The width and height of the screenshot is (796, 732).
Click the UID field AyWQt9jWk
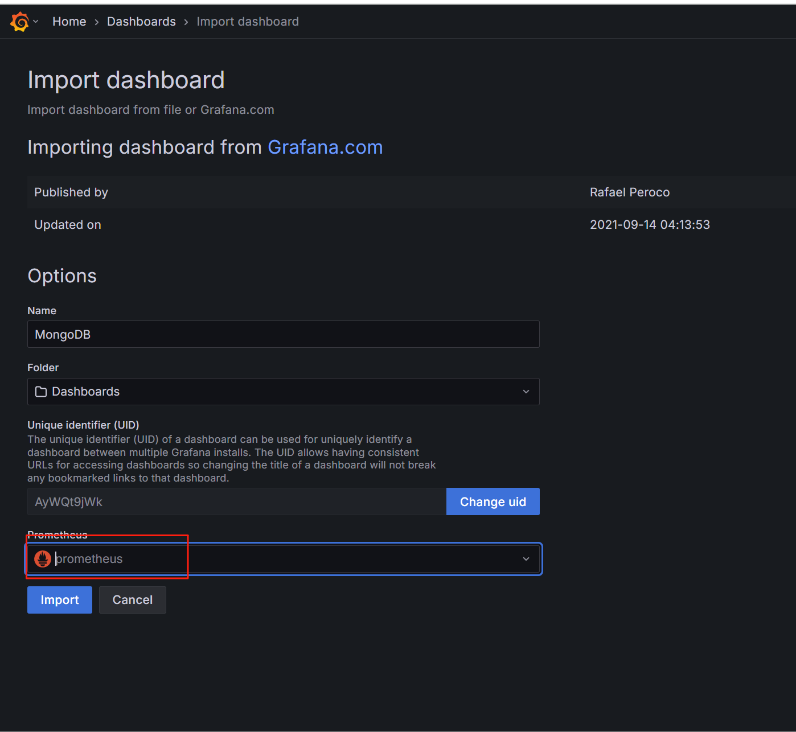click(237, 501)
